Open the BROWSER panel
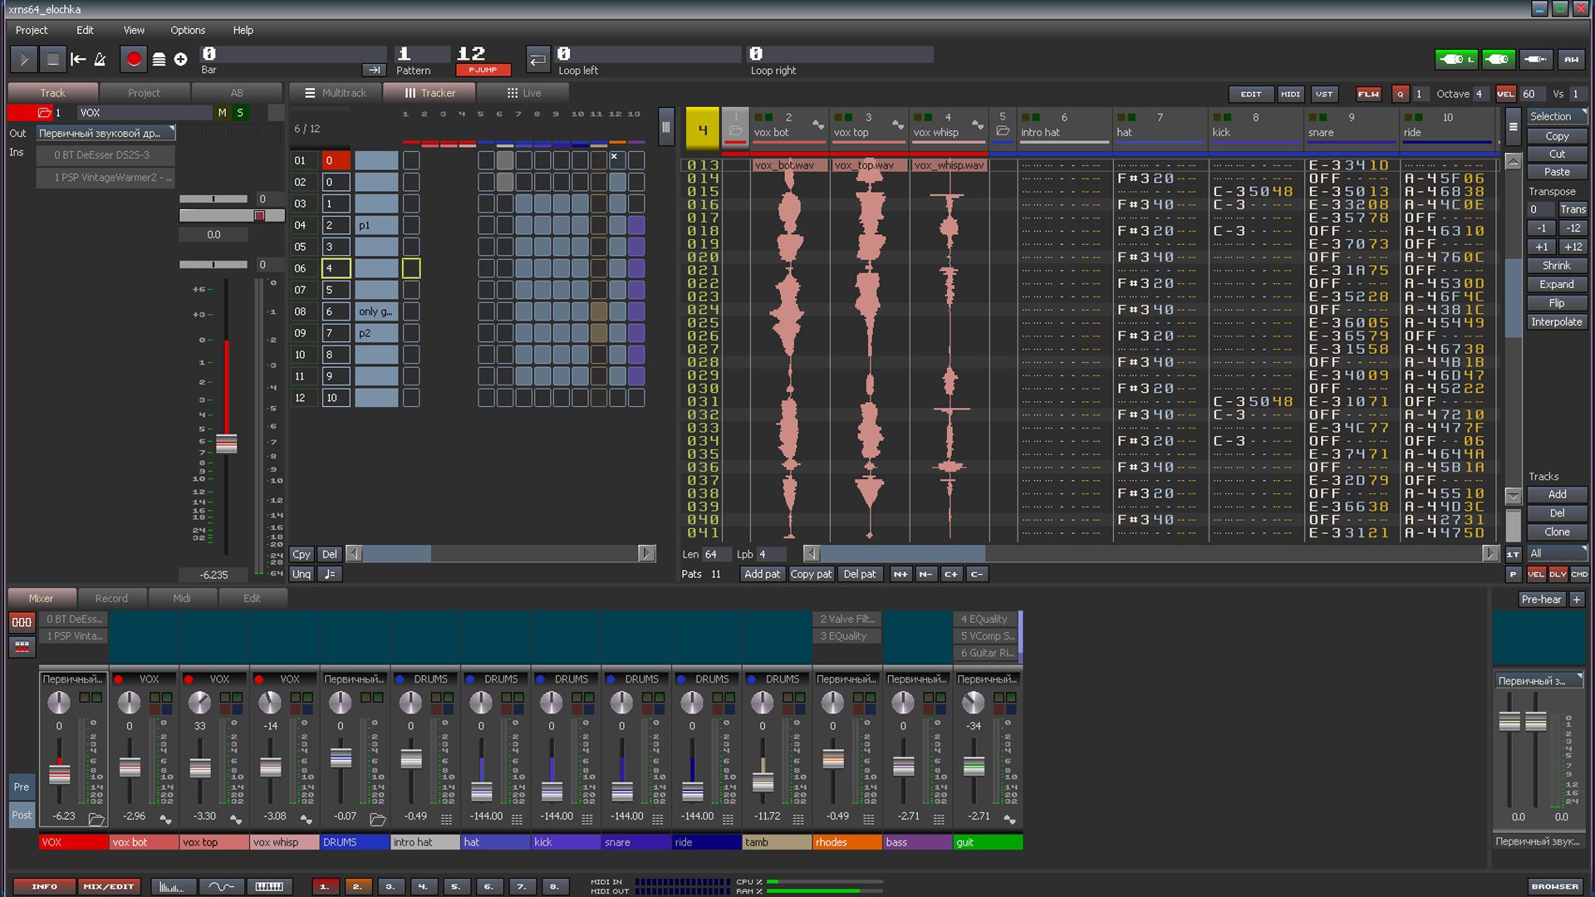Viewport: 1595px width, 897px height. pos(1554,887)
